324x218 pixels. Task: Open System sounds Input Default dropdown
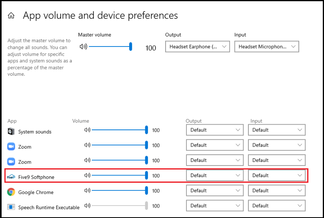(277, 130)
